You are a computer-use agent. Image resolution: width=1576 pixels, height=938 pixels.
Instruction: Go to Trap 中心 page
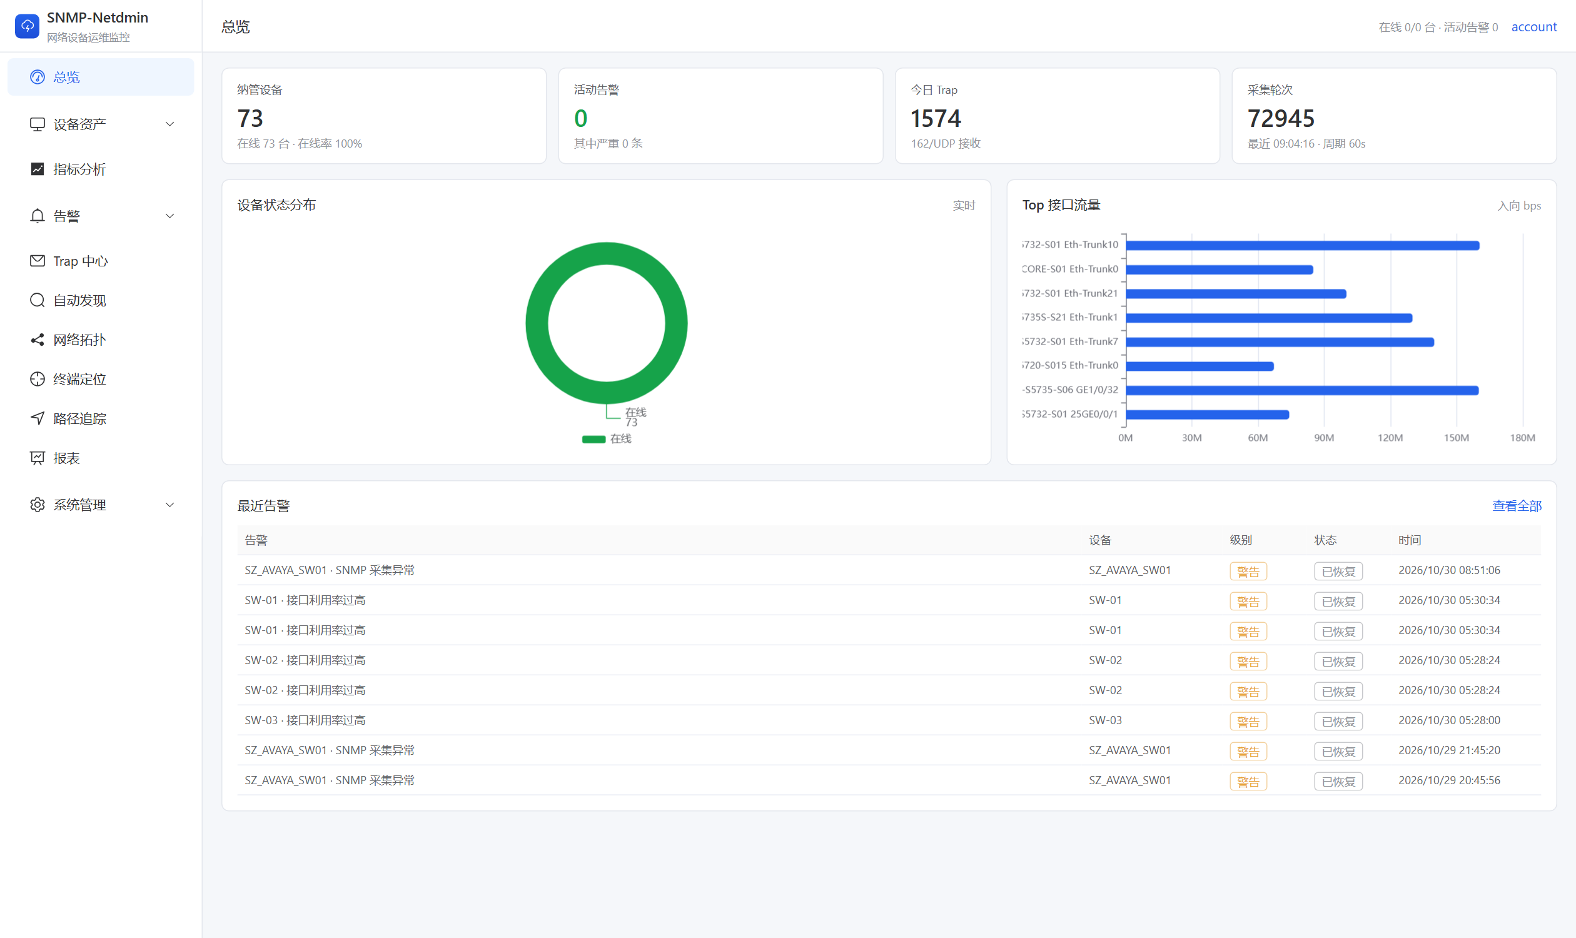tap(101, 260)
